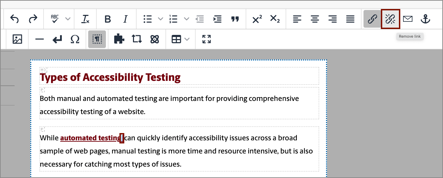Insert a bulleted list
443x178 pixels.
148,19
